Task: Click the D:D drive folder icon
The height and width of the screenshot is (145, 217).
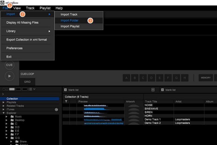Action: [12, 127]
